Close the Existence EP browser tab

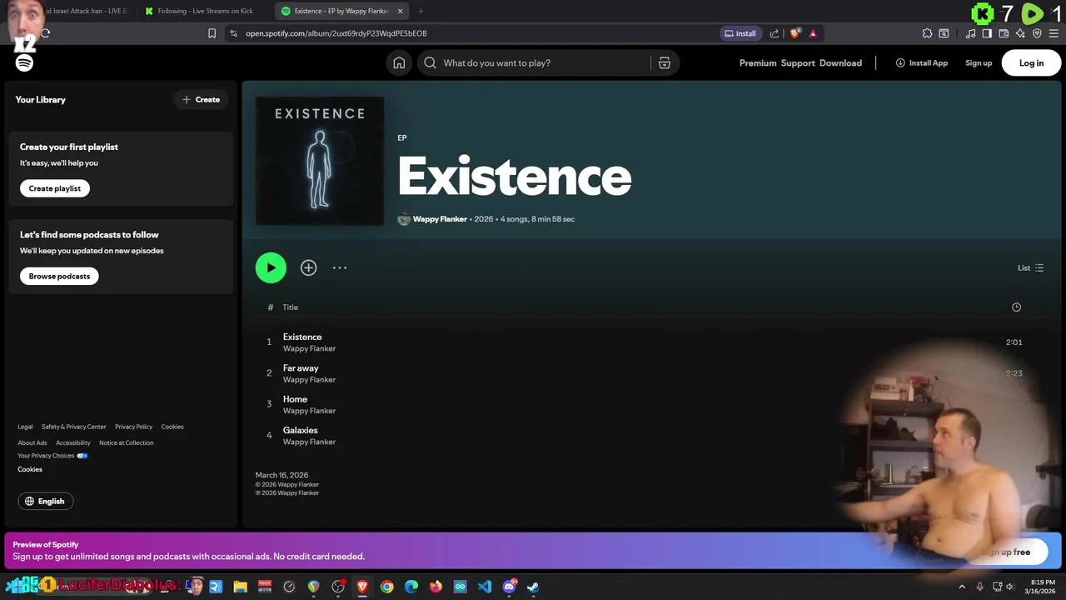[400, 11]
